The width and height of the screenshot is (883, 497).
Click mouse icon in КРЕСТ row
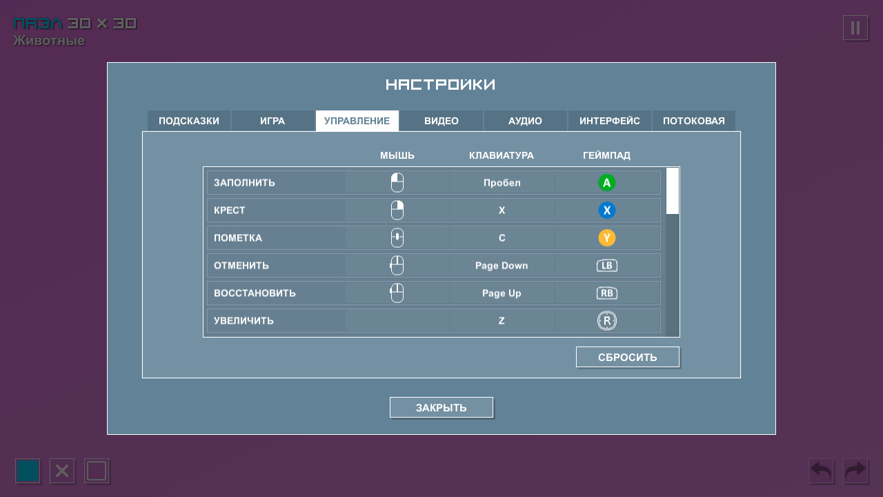pyautogui.click(x=397, y=211)
